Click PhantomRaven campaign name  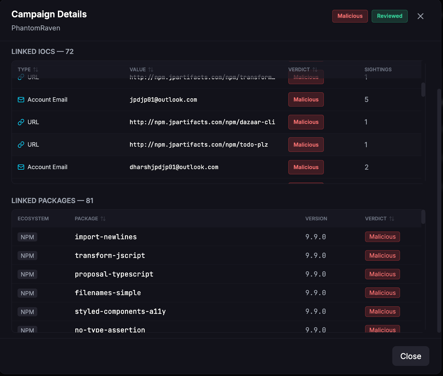(x=36, y=28)
